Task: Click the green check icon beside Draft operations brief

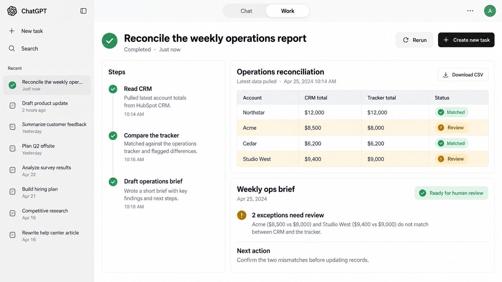Action: click(x=113, y=182)
